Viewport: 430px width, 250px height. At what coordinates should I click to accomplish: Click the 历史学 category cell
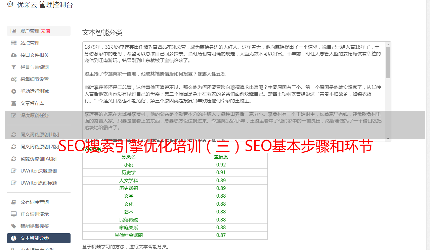click(x=129, y=172)
